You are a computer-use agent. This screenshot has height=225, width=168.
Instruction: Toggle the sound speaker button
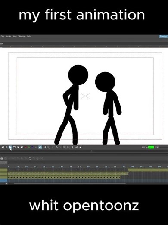click(x=40, y=147)
